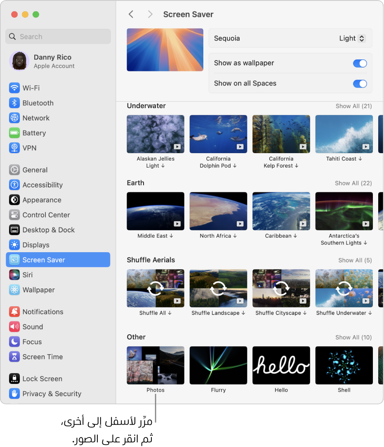The width and height of the screenshot is (384, 447).
Task: Select the Flurry screen saver
Action: [x=218, y=365]
